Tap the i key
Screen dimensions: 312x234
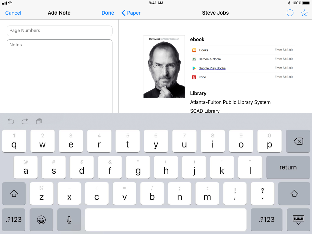[213, 141]
